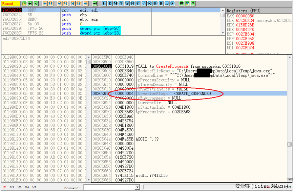
Task: Pause execution with the pause icon
Action: click(50, 3)
